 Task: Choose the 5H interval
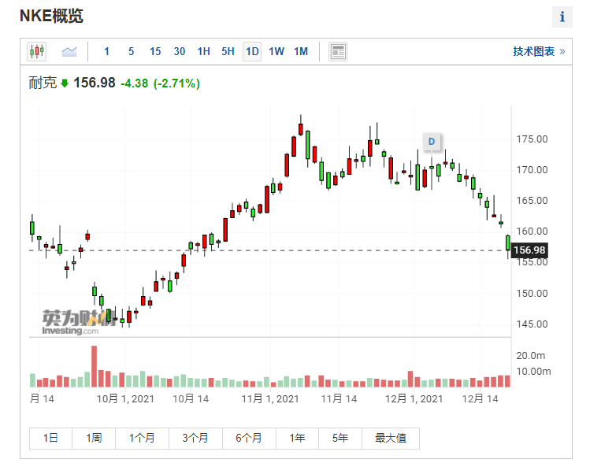228,51
